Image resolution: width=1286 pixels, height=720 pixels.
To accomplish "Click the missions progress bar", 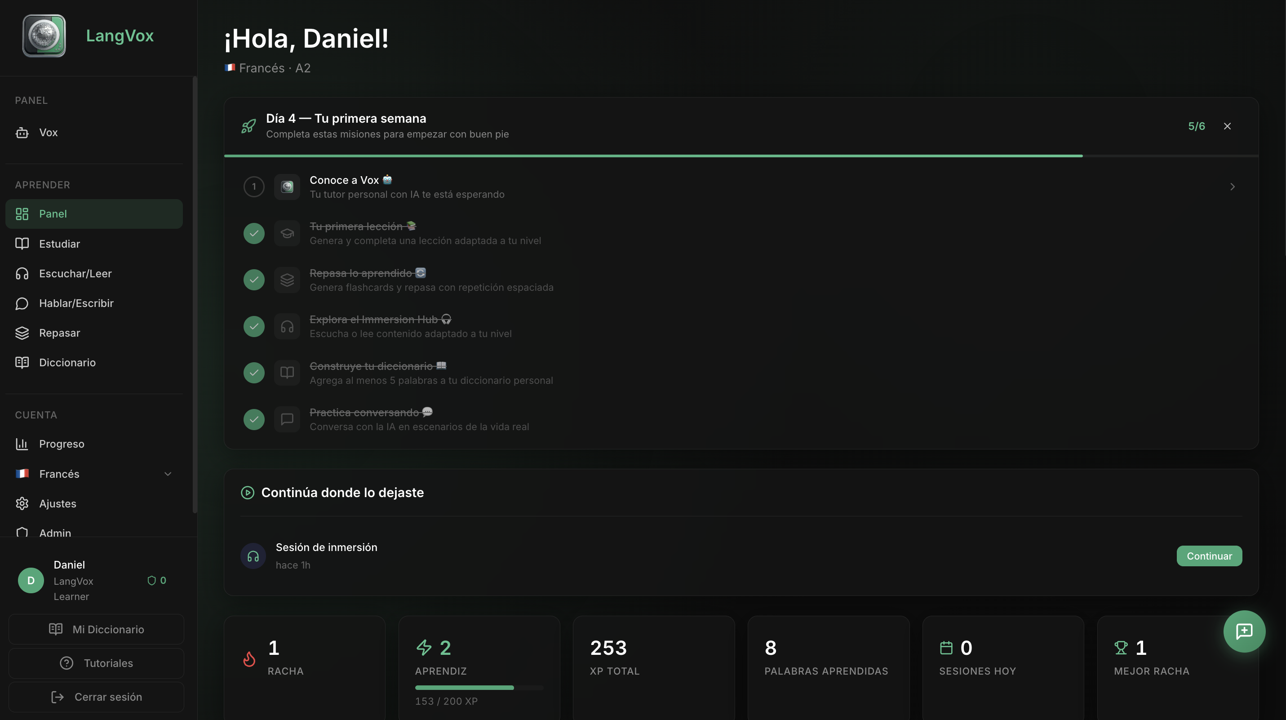I will [741, 156].
